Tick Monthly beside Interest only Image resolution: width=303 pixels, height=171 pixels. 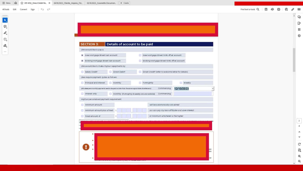pyautogui.click(x=110, y=94)
